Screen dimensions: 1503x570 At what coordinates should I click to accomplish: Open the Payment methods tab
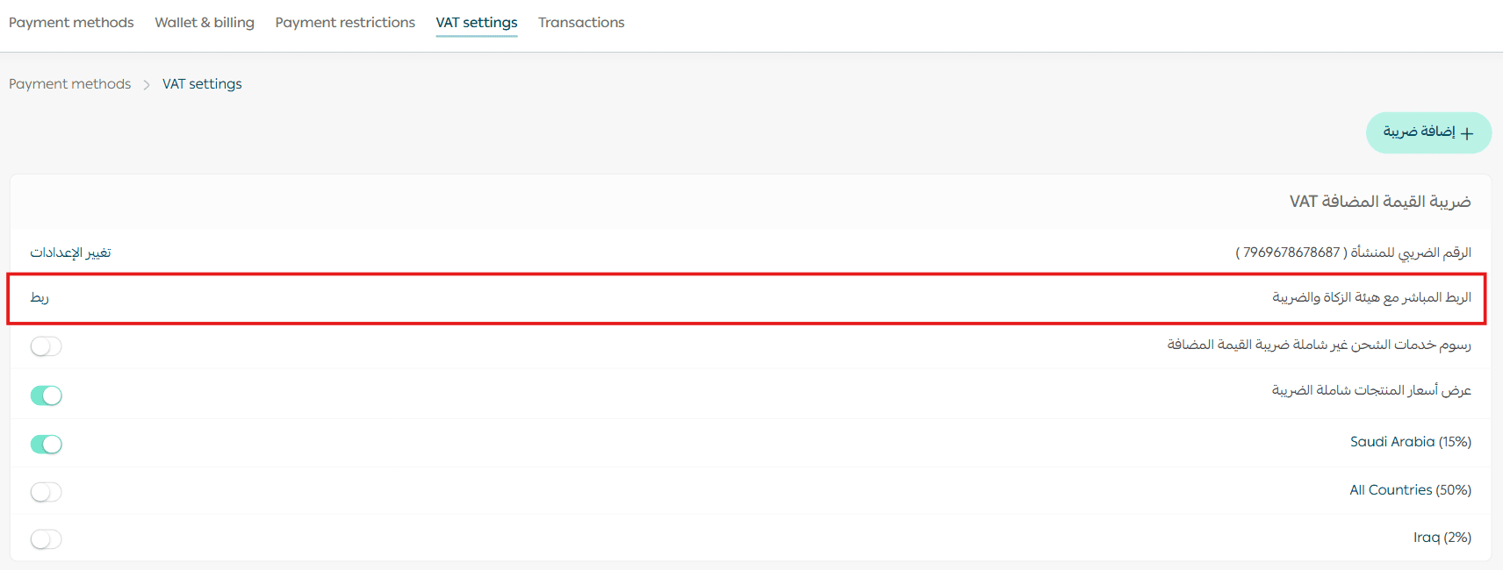tap(71, 23)
